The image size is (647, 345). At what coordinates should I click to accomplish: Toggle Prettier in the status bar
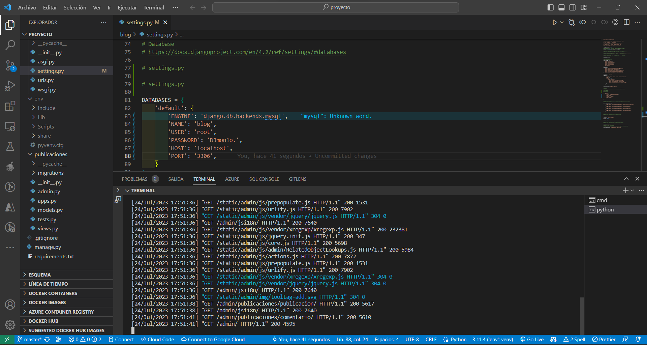click(x=604, y=339)
